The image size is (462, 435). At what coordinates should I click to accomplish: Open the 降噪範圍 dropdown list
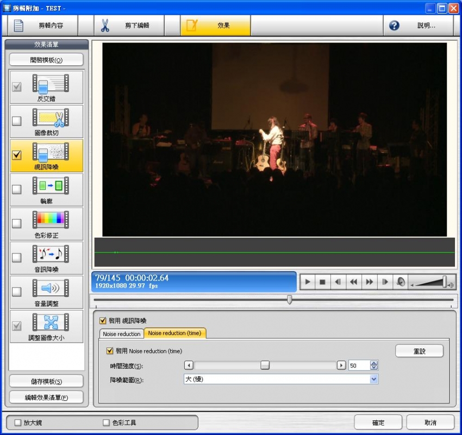[373, 379]
